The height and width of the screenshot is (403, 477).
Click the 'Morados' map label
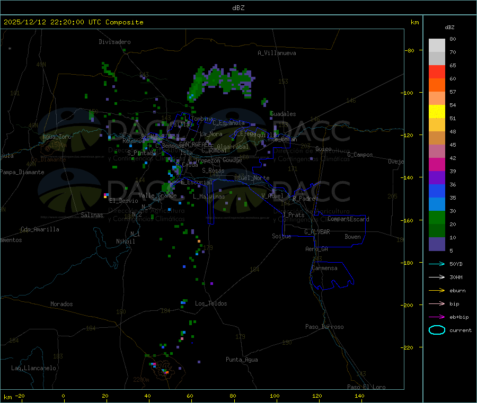pyautogui.click(x=61, y=304)
